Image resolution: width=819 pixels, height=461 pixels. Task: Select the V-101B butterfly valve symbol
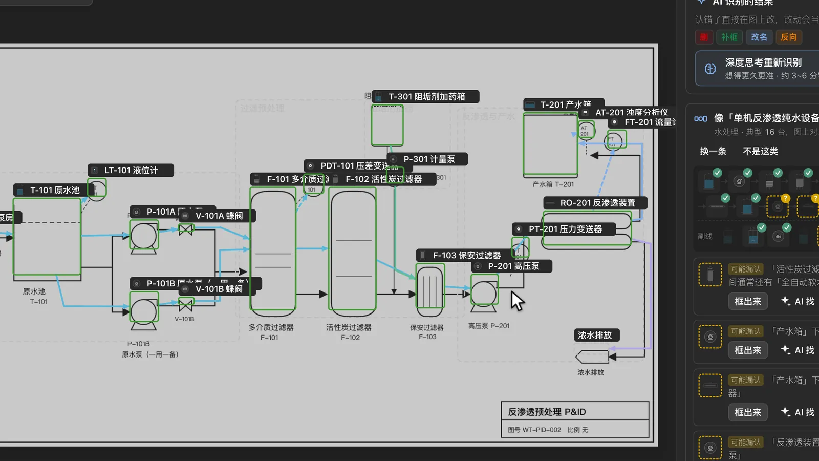point(186,305)
